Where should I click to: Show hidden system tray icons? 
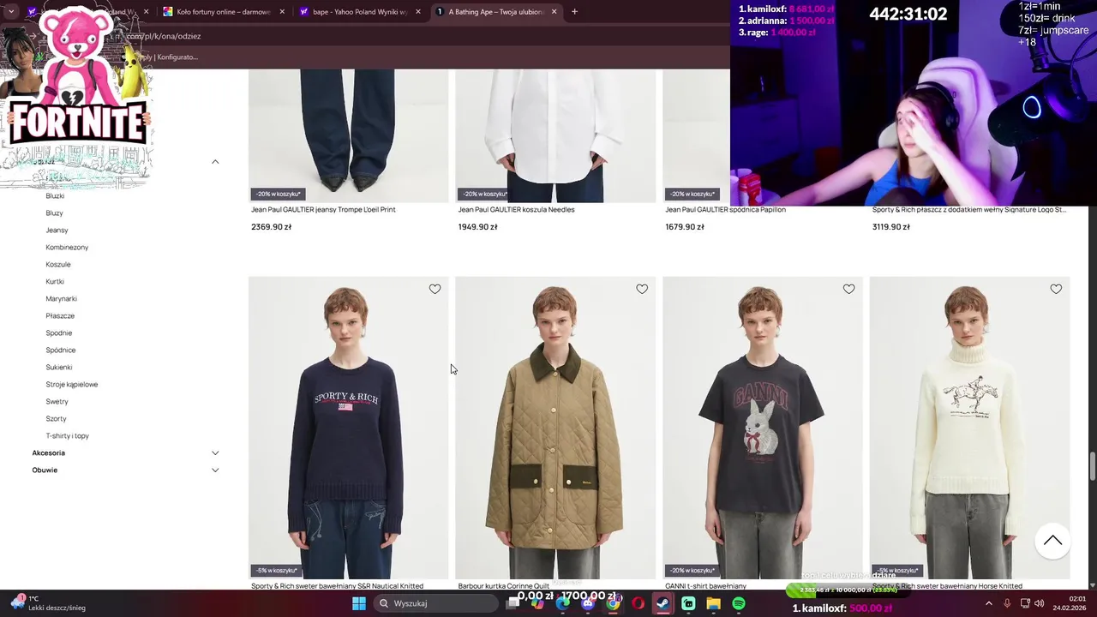coord(989,603)
